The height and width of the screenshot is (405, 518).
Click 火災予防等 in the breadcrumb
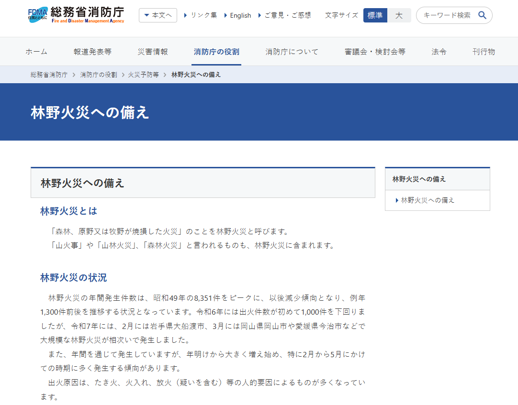[143, 75]
